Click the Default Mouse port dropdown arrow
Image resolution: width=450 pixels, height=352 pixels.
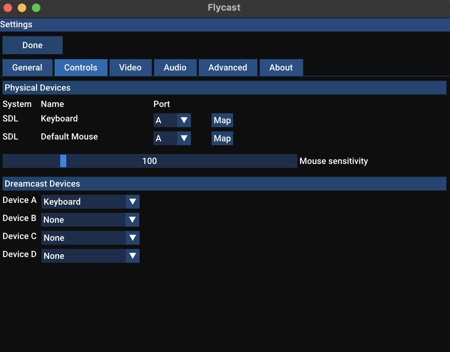point(184,138)
